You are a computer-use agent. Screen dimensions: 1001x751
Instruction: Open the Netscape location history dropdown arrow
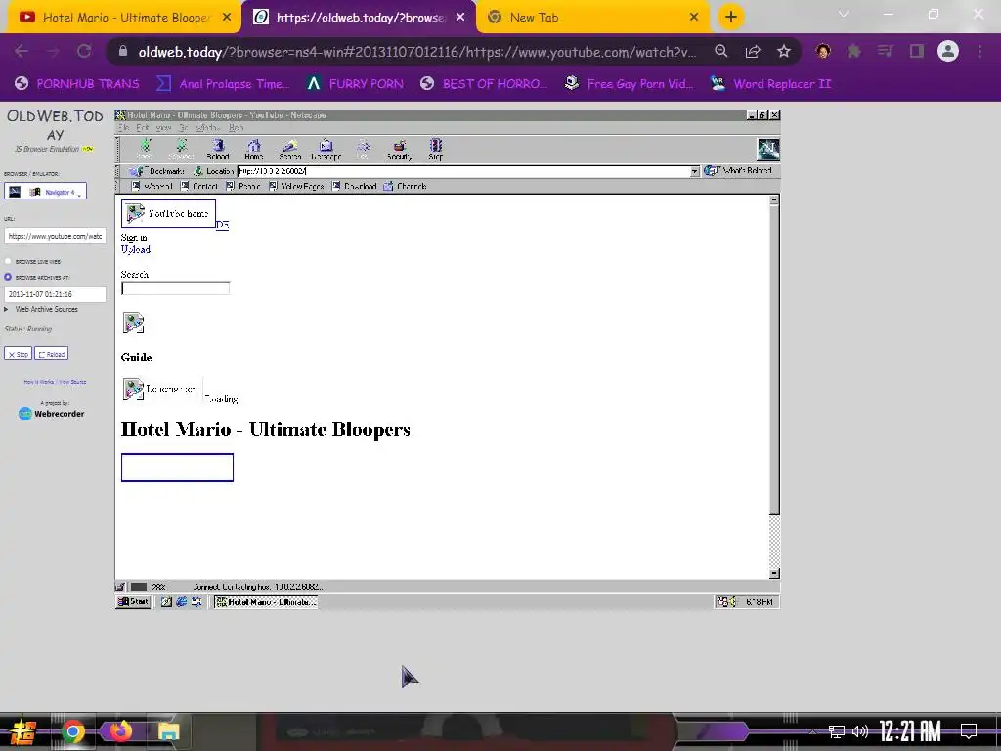695,171
